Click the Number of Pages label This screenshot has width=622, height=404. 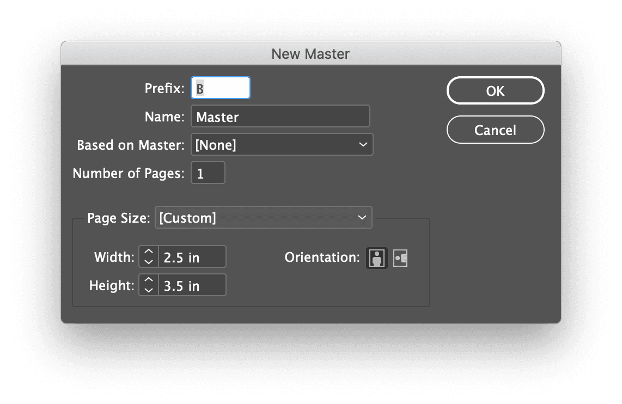coord(129,174)
